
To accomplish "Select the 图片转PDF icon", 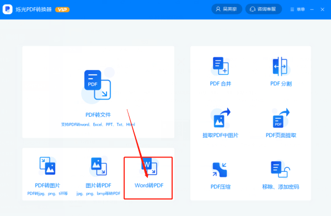I will coord(99,166).
